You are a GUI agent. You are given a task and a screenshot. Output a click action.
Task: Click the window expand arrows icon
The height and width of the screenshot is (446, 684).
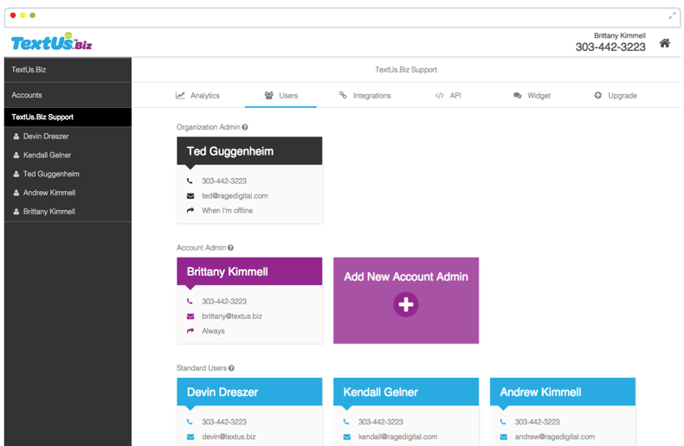pos(672,16)
